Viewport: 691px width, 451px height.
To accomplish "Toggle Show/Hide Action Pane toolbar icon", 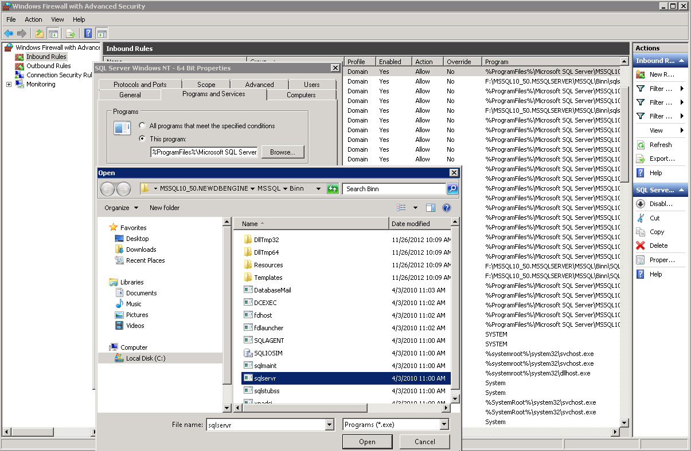I will point(102,33).
